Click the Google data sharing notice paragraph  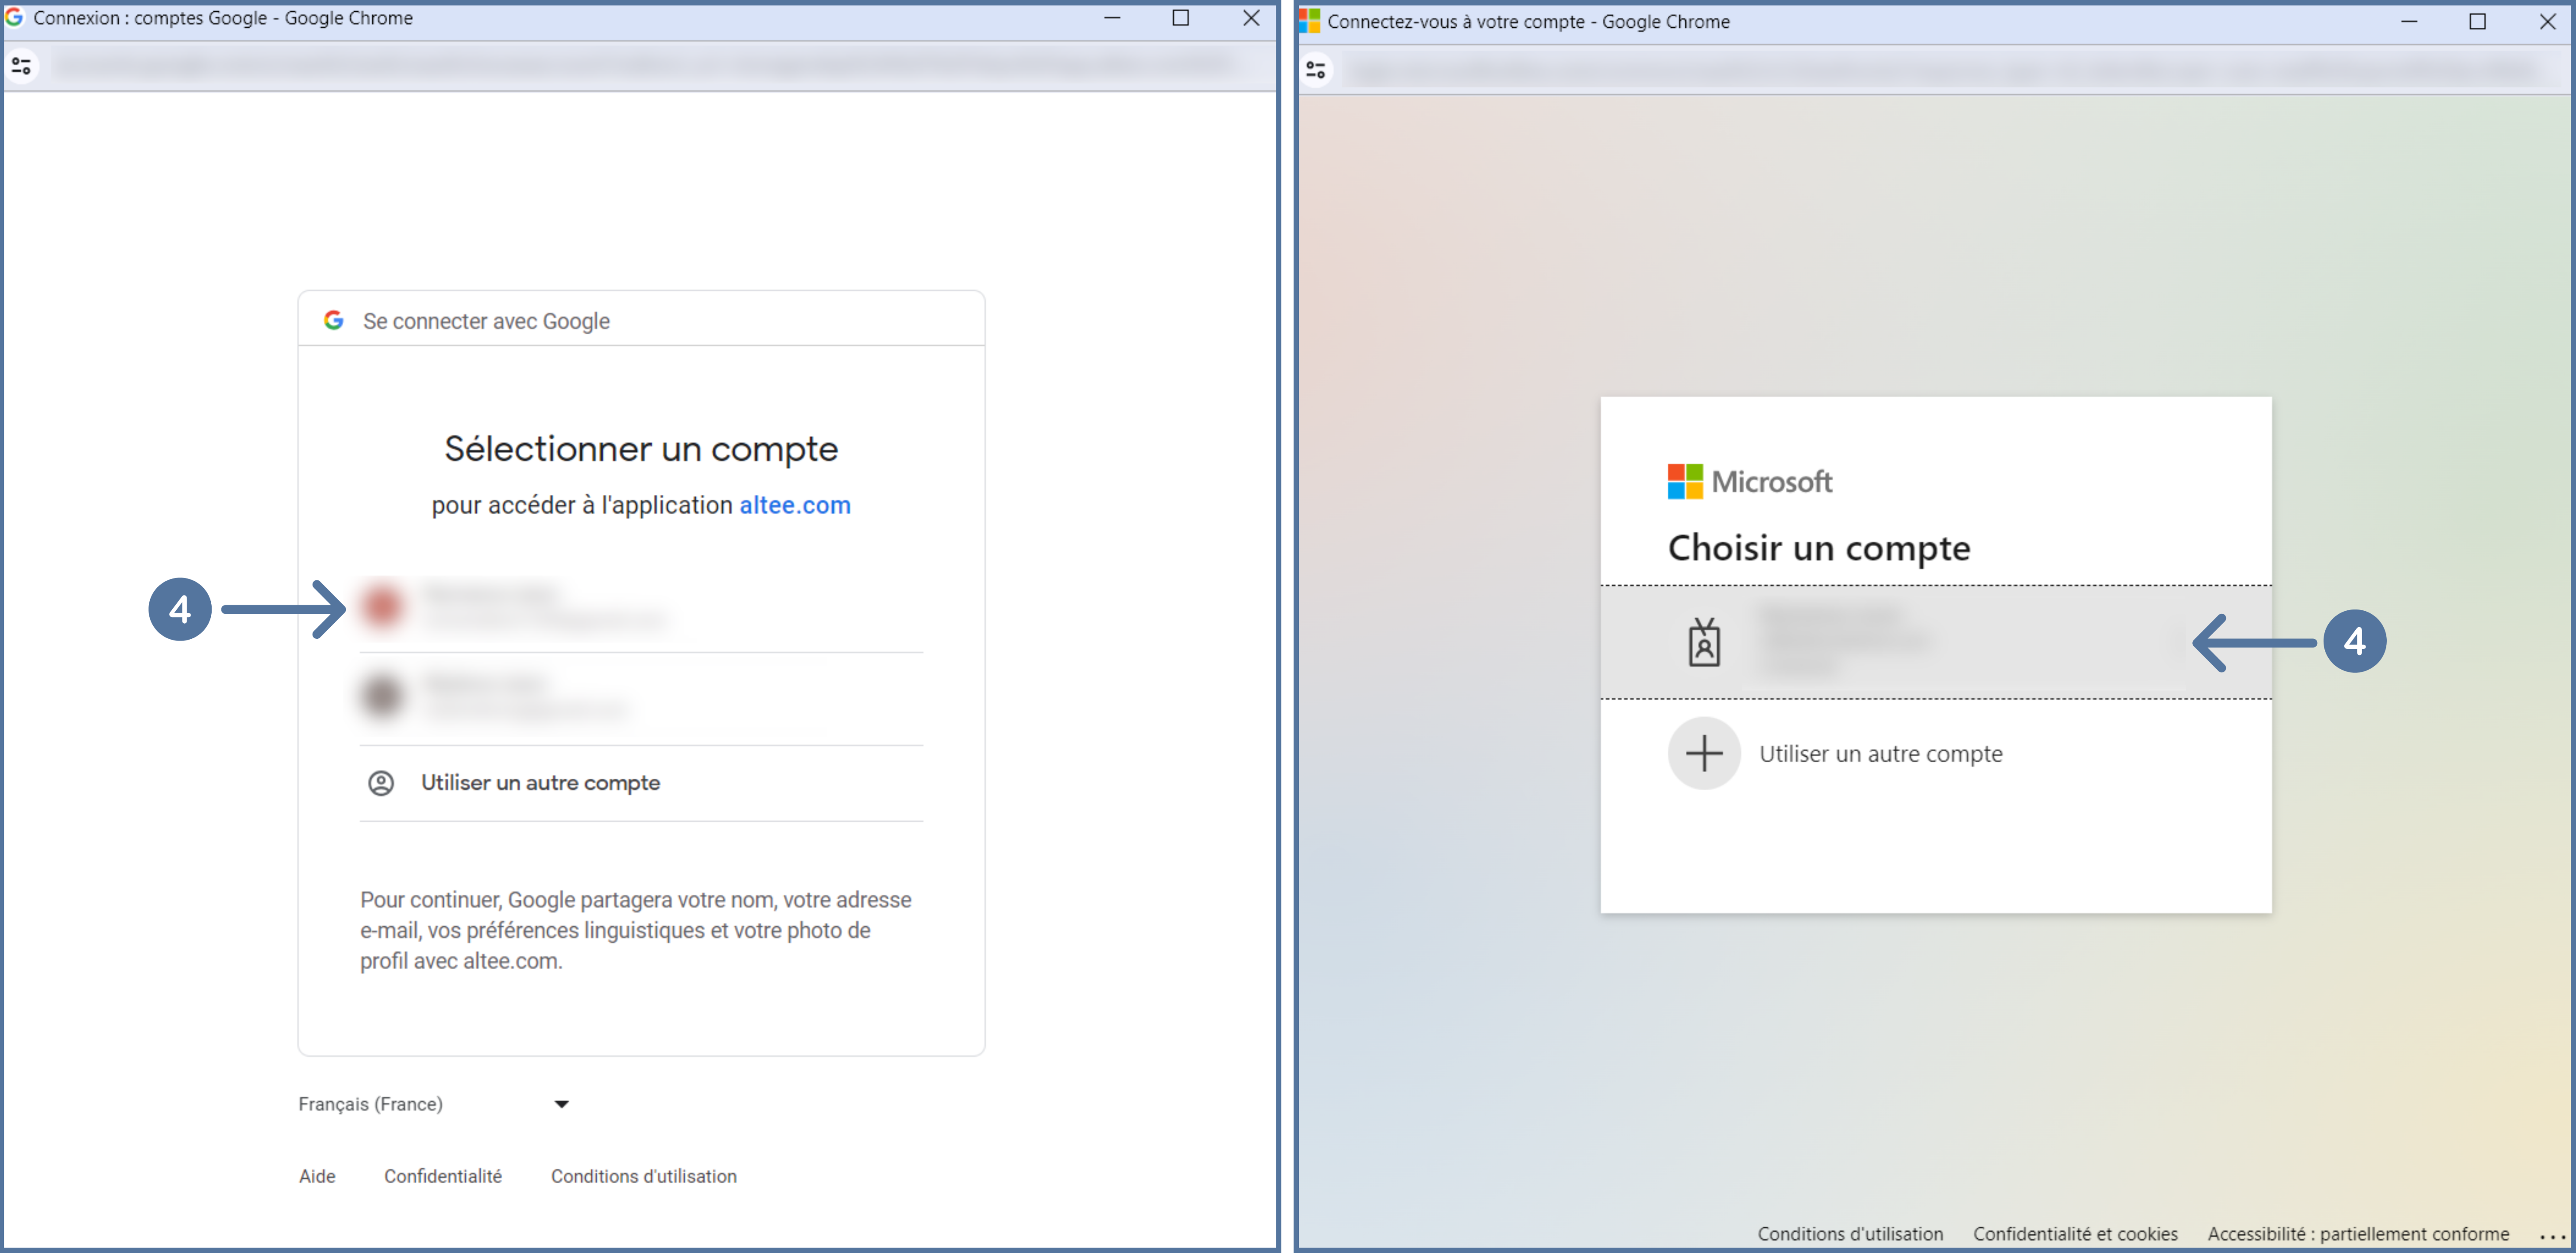(x=636, y=930)
